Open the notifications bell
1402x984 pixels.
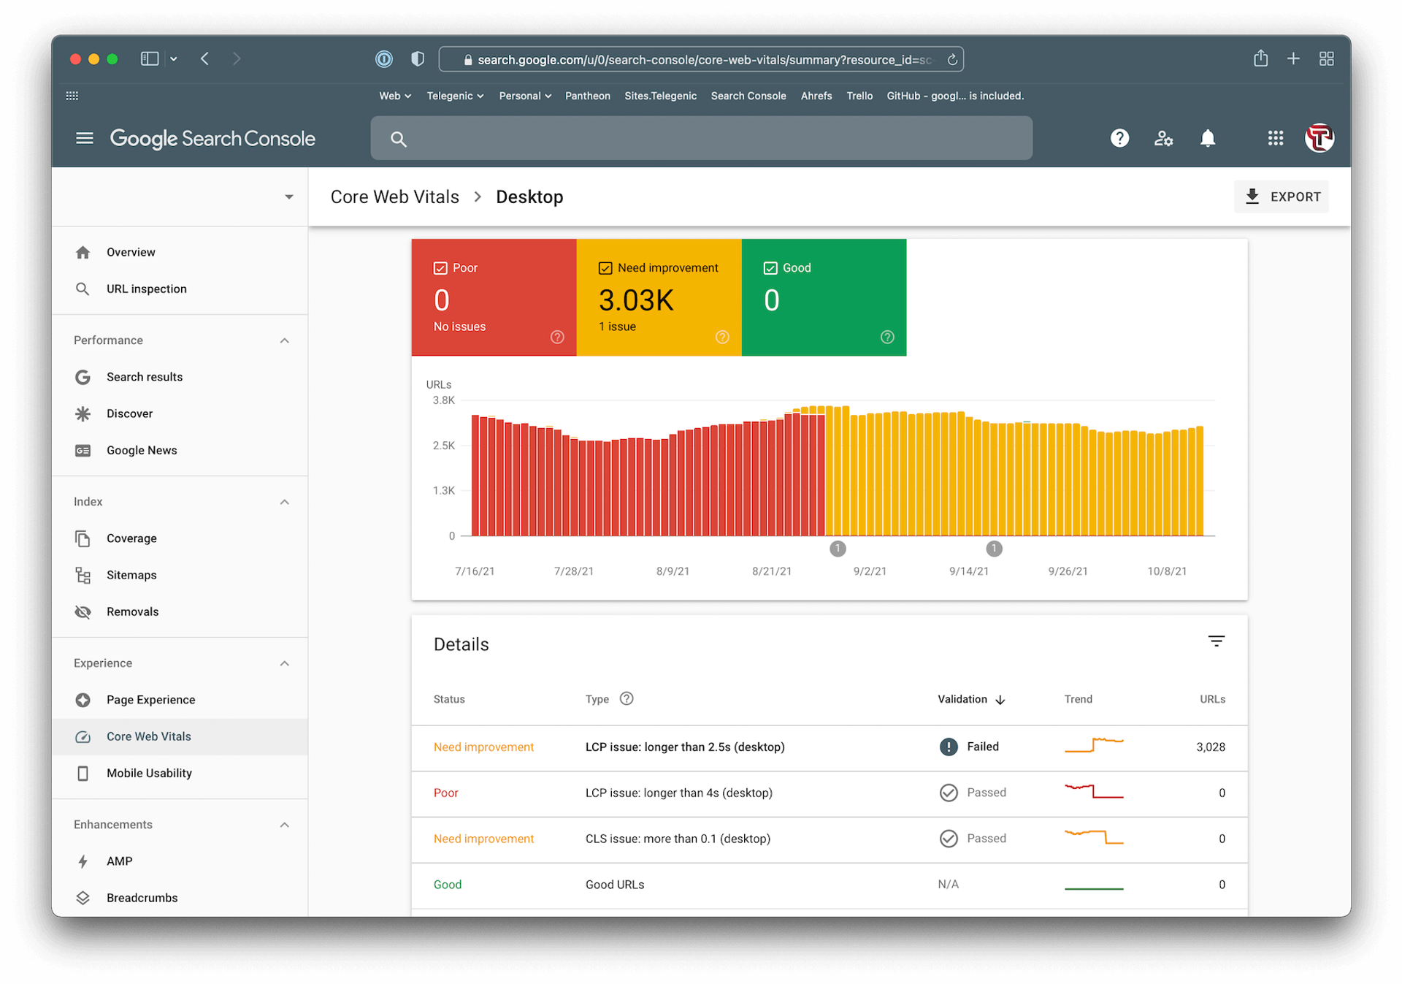[x=1208, y=138]
